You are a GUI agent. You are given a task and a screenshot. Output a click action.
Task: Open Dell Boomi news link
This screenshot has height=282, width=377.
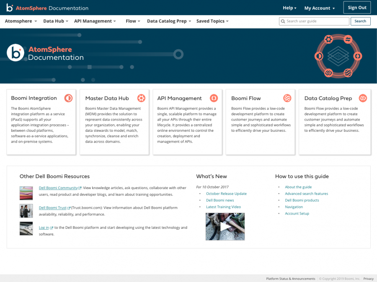[220, 200]
